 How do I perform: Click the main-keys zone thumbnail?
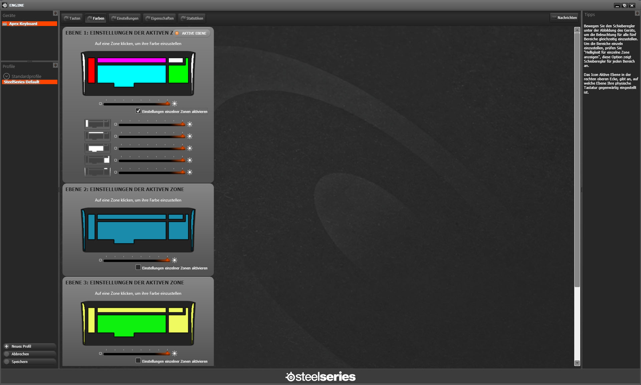pos(97,148)
